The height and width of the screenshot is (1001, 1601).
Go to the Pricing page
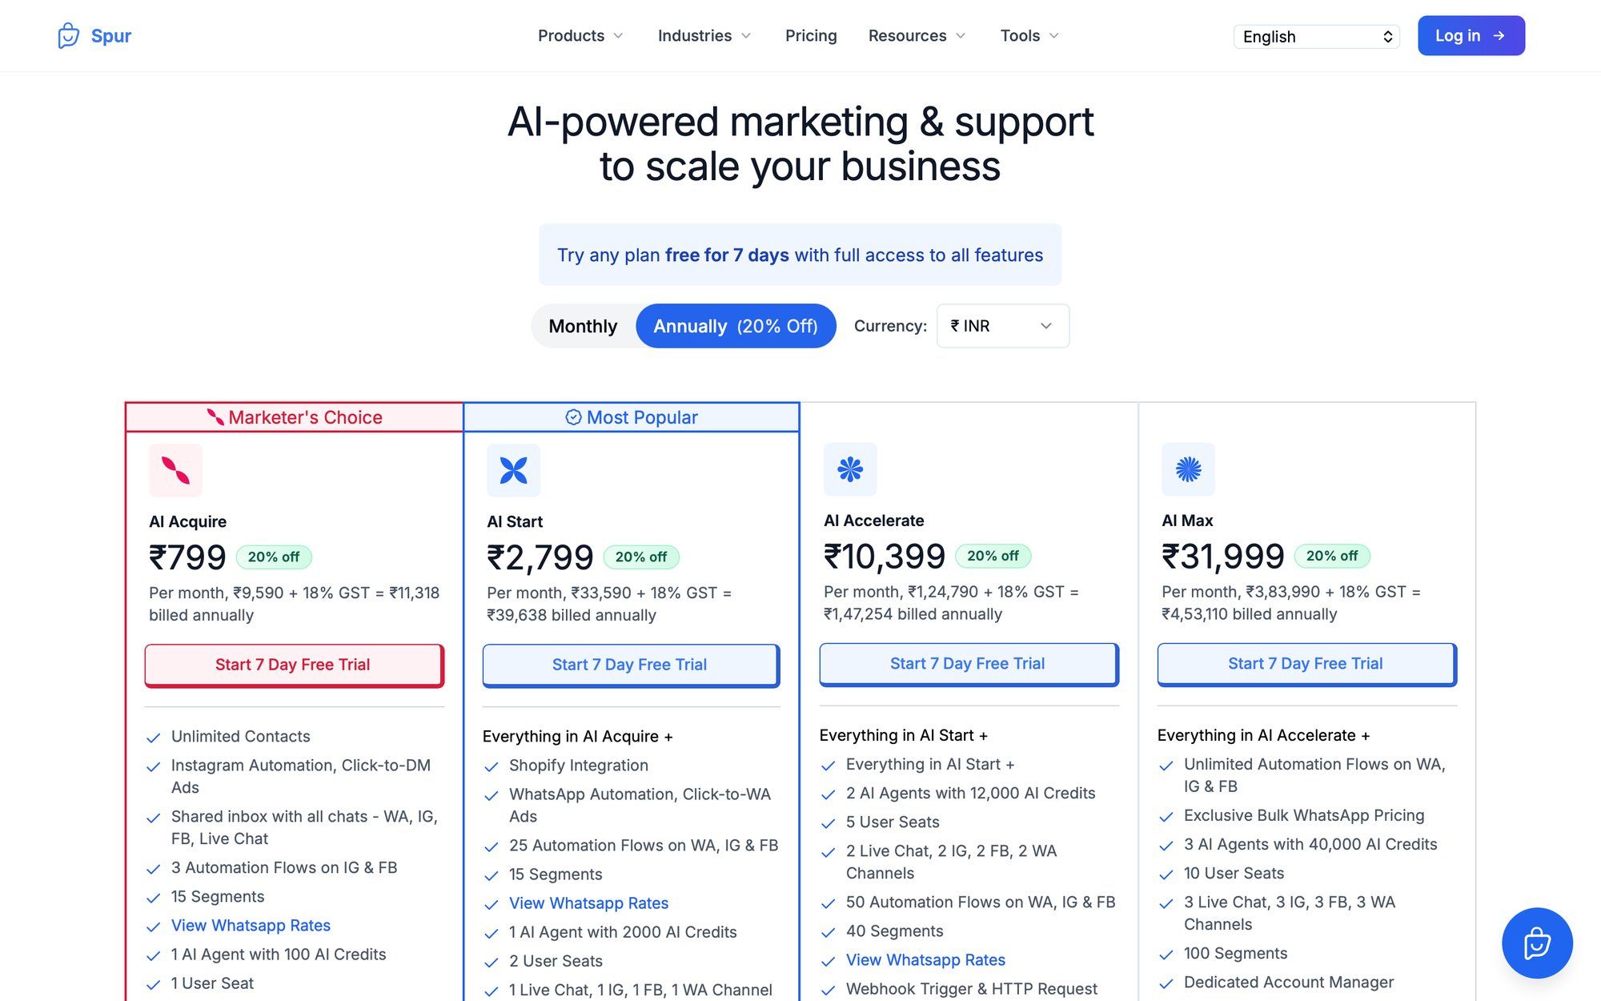click(x=811, y=36)
